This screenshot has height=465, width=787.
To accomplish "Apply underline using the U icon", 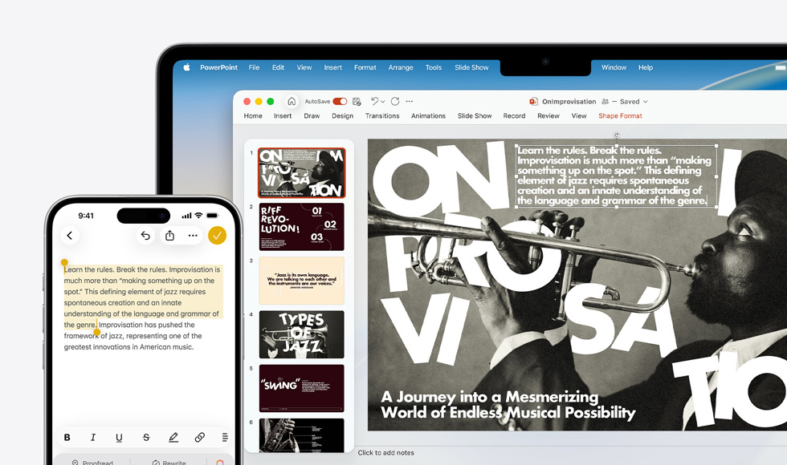I will 119,438.
